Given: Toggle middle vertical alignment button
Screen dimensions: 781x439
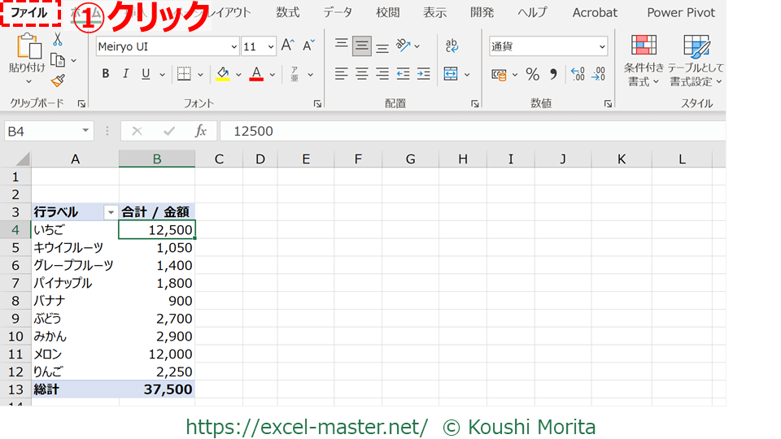Looking at the screenshot, I should [x=362, y=46].
